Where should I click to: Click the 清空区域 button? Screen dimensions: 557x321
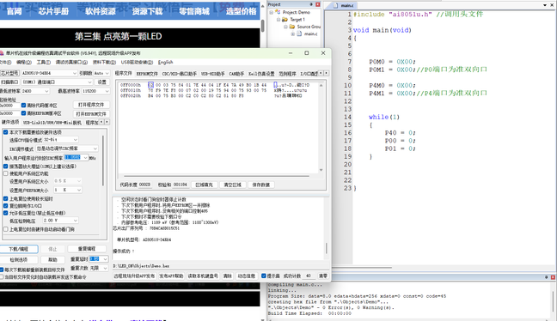232,185
